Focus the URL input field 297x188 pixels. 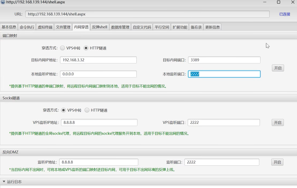coord(147,14)
